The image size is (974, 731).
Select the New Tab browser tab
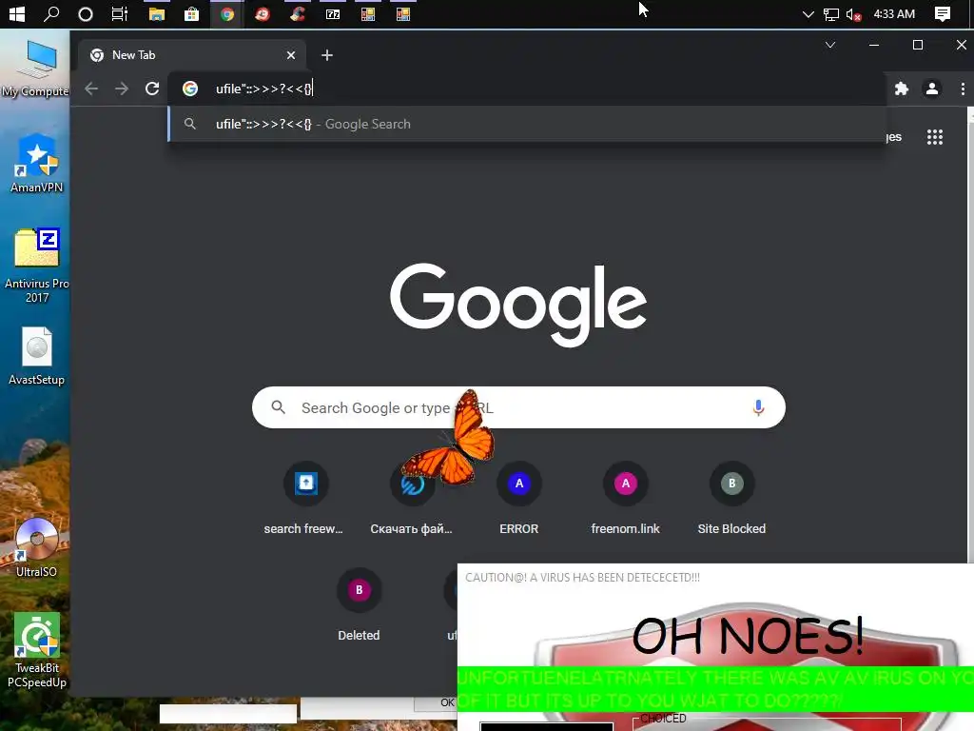pyautogui.click(x=192, y=55)
